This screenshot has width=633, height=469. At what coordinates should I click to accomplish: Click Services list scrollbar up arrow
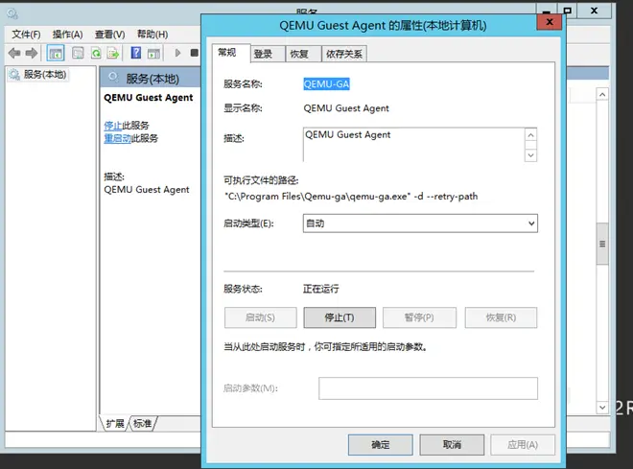click(x=602, y=95)
